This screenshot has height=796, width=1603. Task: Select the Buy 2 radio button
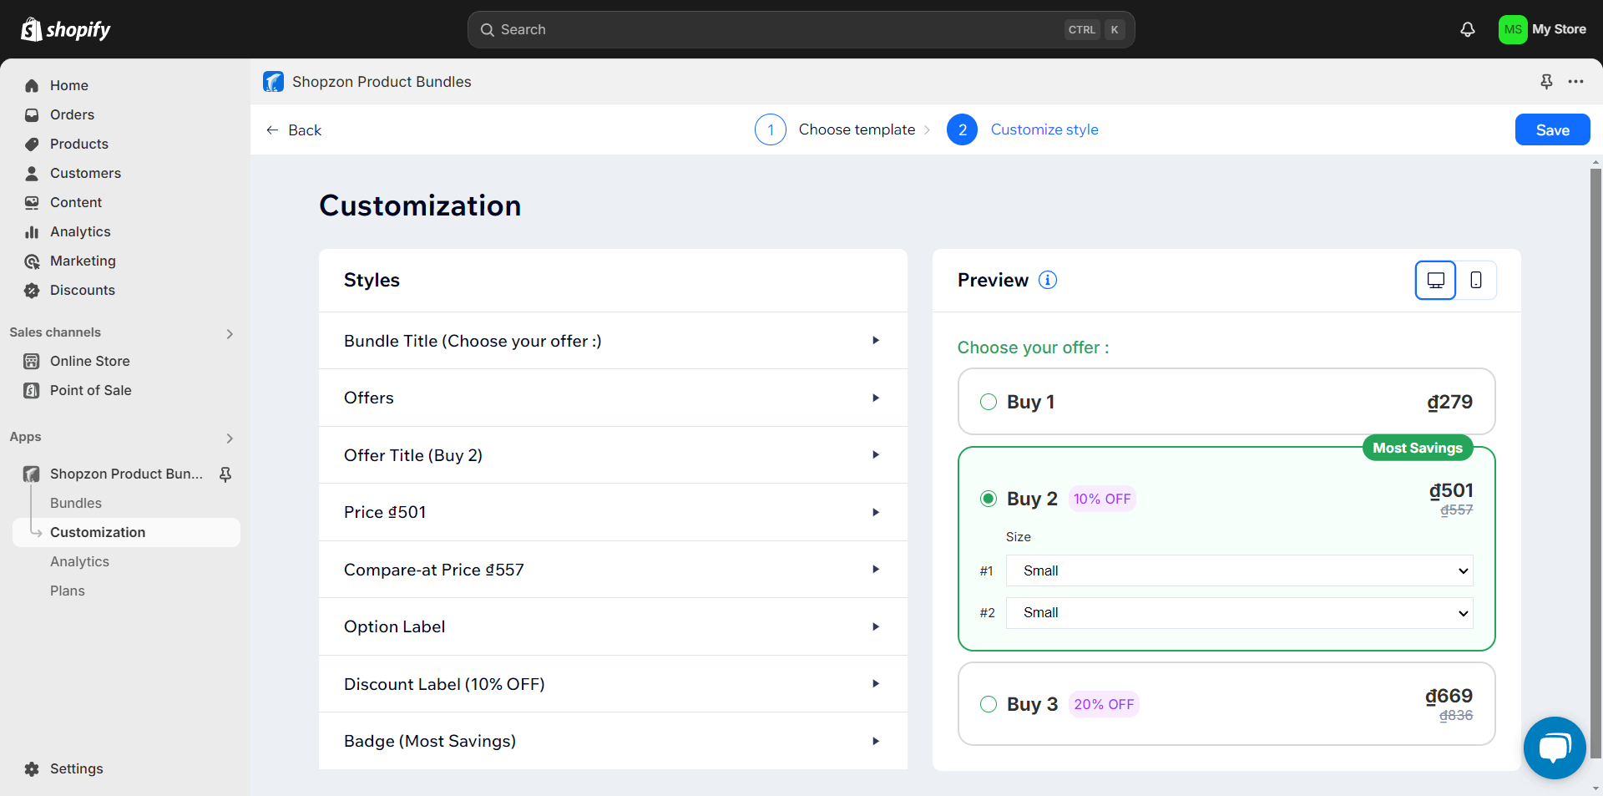(988, 499)
